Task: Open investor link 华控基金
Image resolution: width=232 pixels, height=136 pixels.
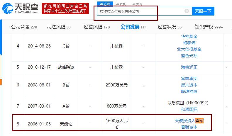Action: click(189, 36)
